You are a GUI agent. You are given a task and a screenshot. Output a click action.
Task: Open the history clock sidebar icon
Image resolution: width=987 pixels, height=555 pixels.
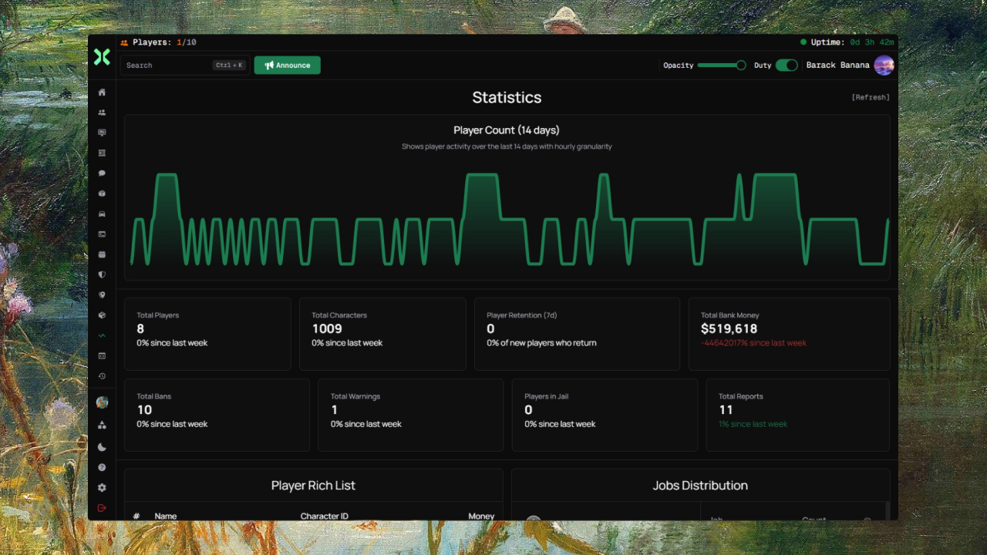point(102,376)
